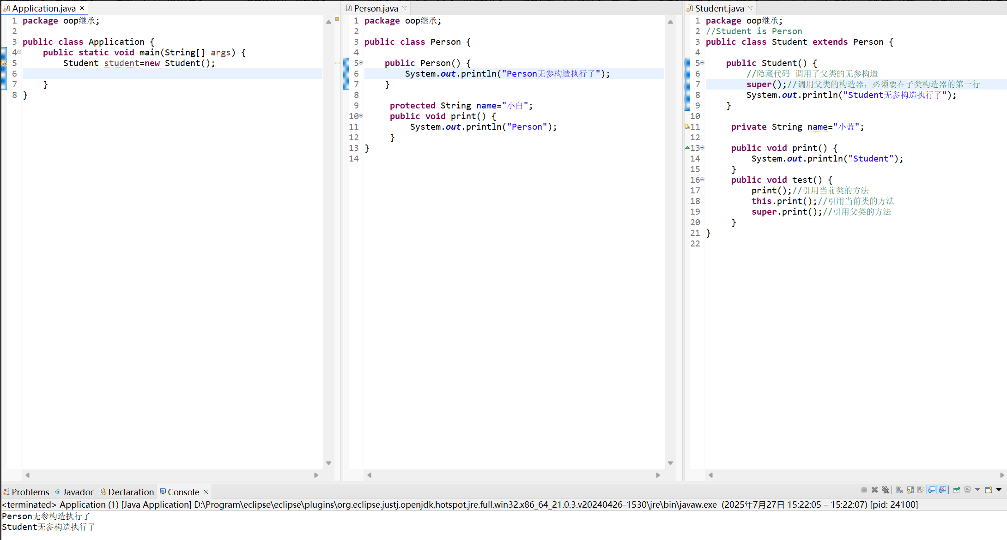Click left arrow of Person.java horizontal scrollbar
The image size is (1007, 540).
[x=369, y=475]
